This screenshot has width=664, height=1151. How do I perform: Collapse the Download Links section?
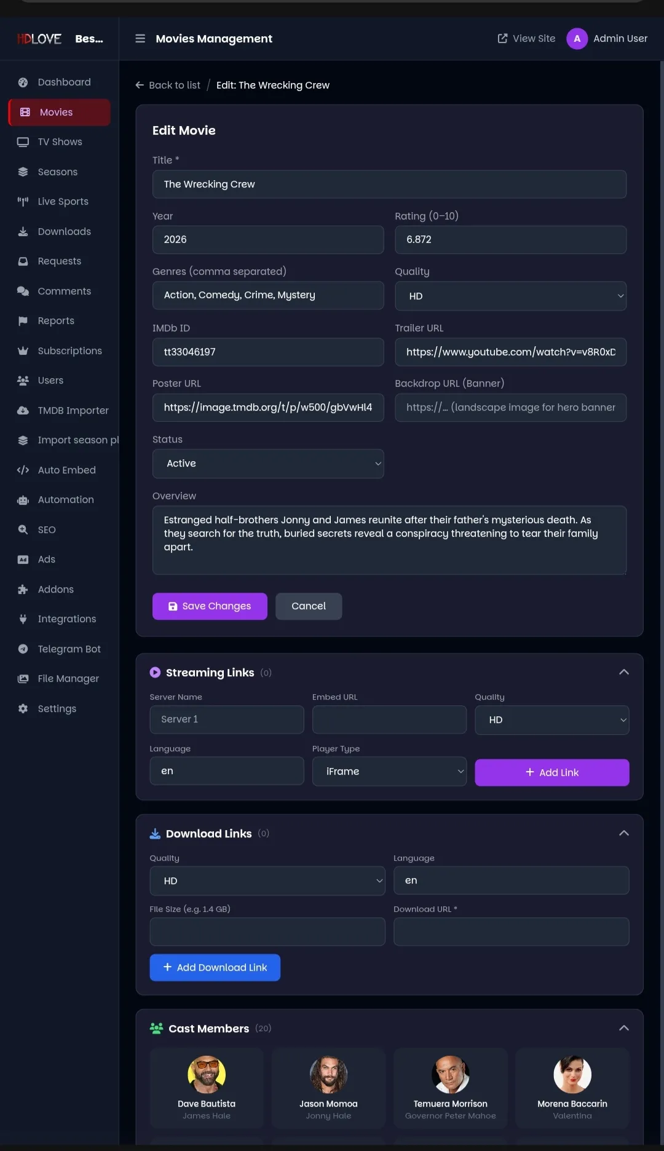pos(623,834)
